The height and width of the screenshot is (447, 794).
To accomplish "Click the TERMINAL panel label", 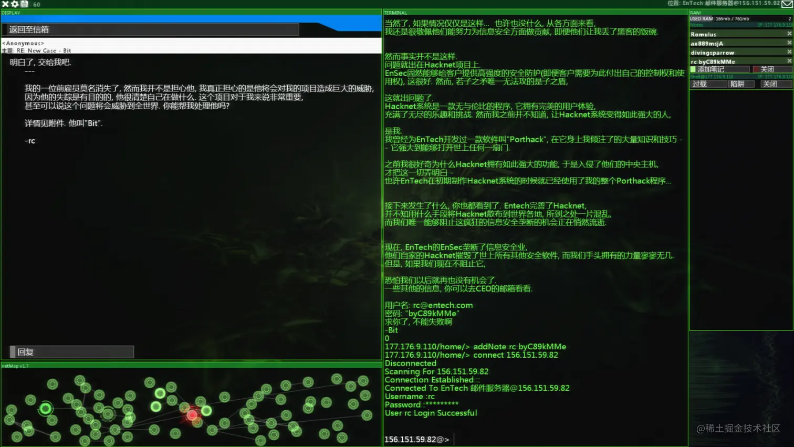I will [x=395, y=13].
